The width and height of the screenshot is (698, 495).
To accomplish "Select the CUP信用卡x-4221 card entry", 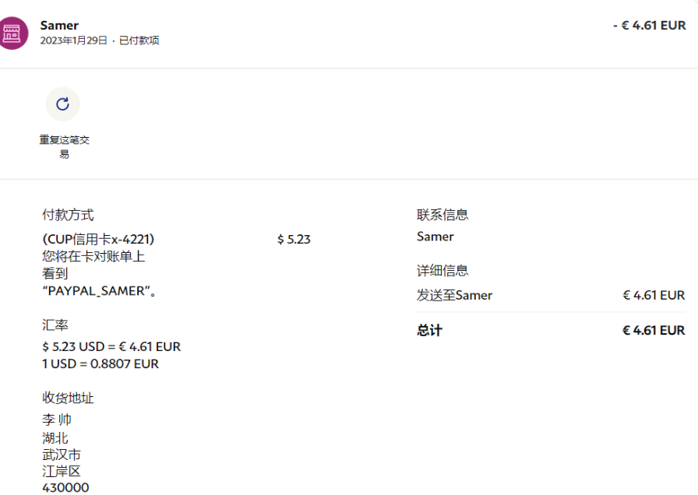I will click(x=98, y=239).
